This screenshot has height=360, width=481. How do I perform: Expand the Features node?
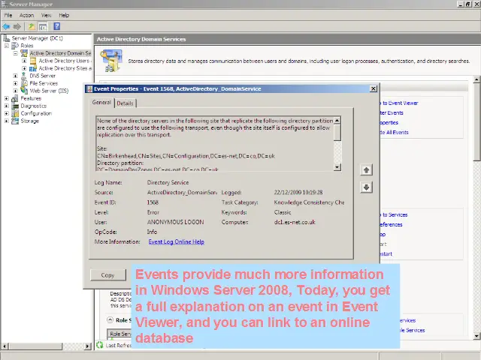7,98
